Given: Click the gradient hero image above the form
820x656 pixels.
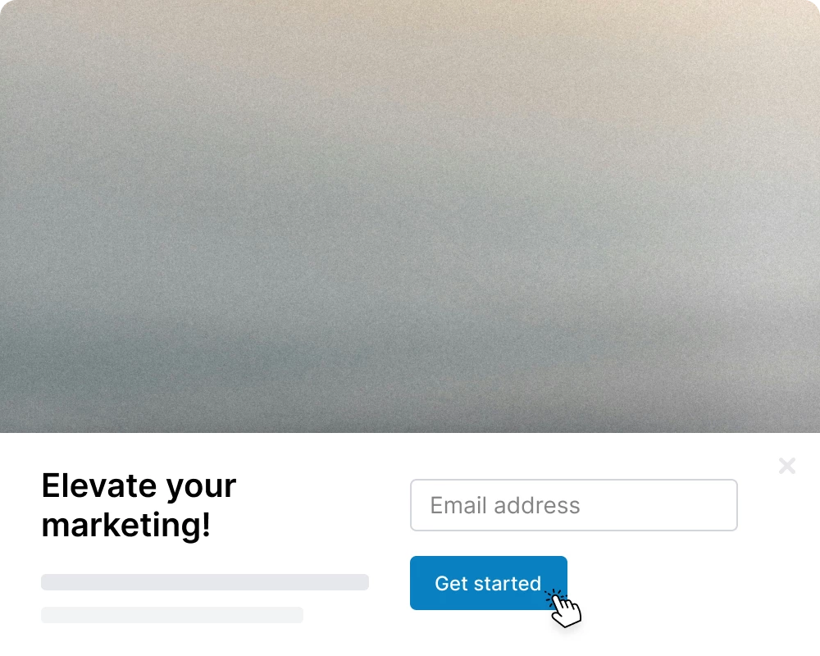Looking at the screenshot, I should click(410, 216).
